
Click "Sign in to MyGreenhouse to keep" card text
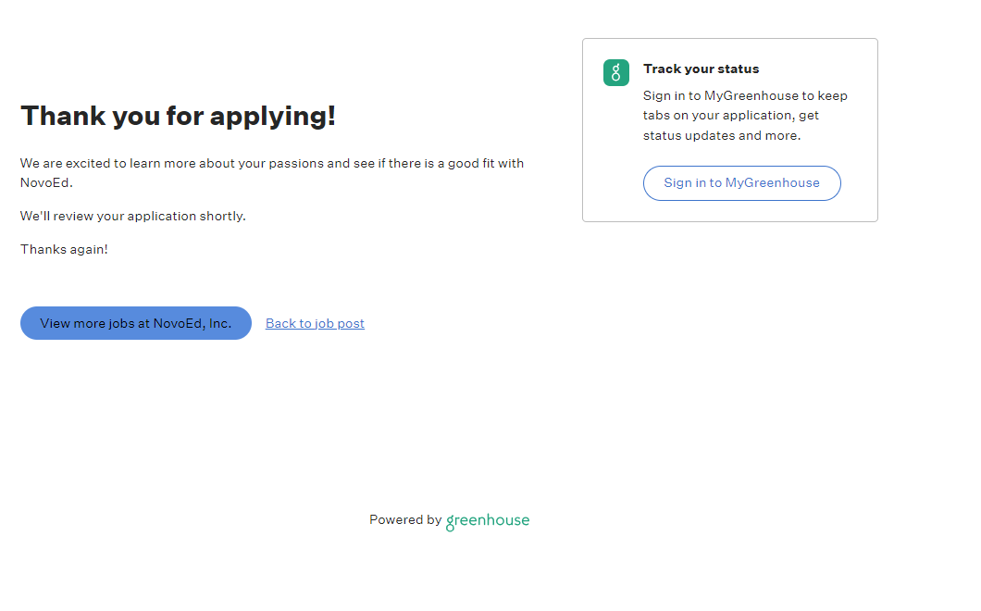(745, 95)
